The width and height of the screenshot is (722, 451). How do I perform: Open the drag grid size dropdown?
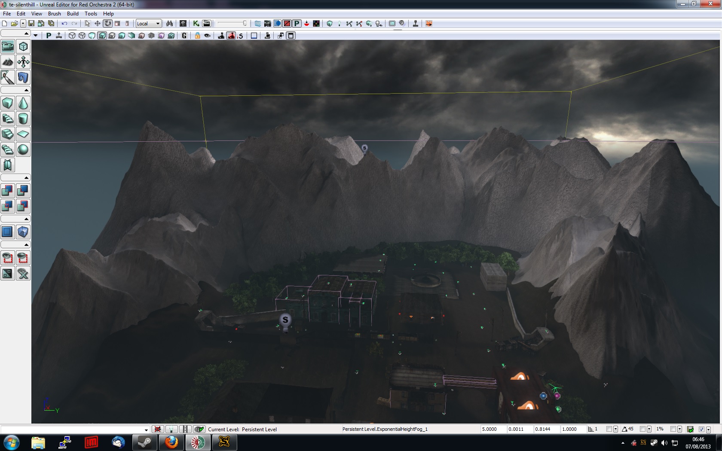tap(615, 429)
